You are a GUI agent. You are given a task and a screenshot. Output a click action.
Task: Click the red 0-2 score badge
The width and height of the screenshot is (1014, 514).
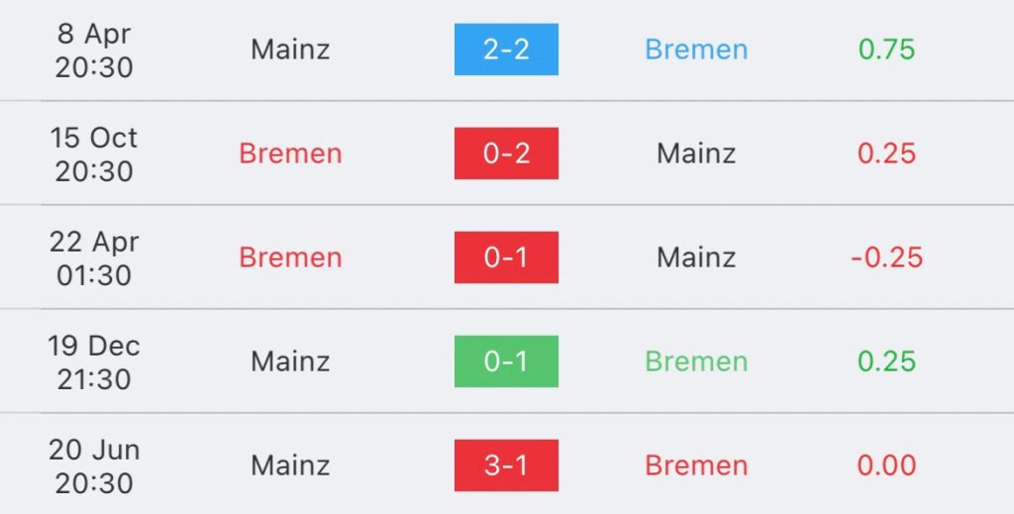(x=506, y=154)
